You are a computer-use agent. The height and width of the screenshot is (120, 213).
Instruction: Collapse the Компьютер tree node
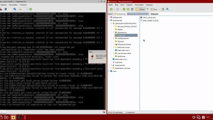pos(109,20)
